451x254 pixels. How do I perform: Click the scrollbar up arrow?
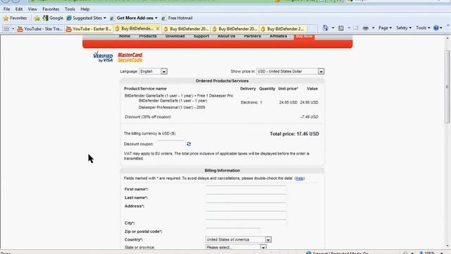click(447, 38)
